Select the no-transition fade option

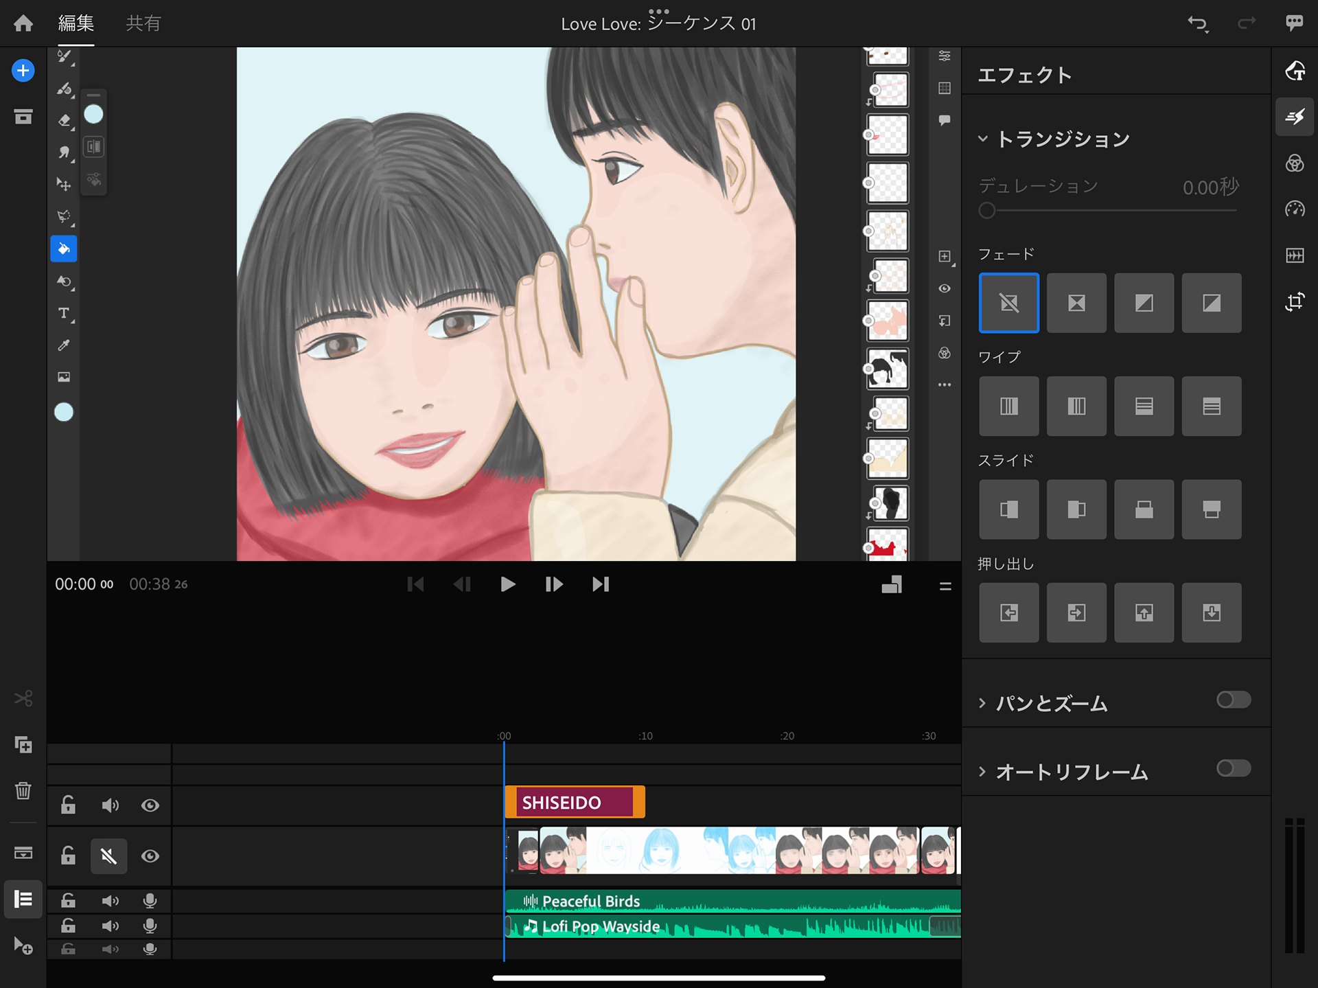click(x=1008, y=303)
